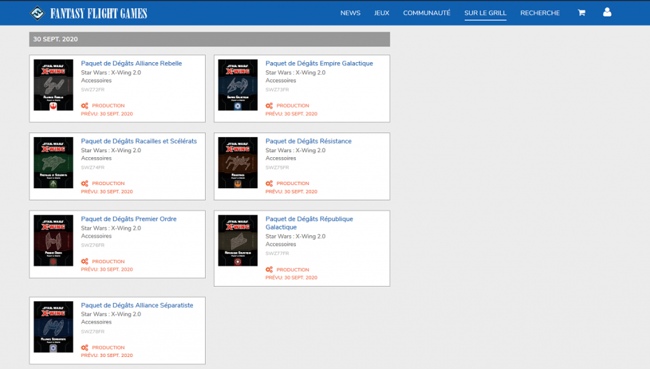Click the Premier Ordre box thumbnail
This screenshot has height=369, width=650.
click(x=53, y=241)
